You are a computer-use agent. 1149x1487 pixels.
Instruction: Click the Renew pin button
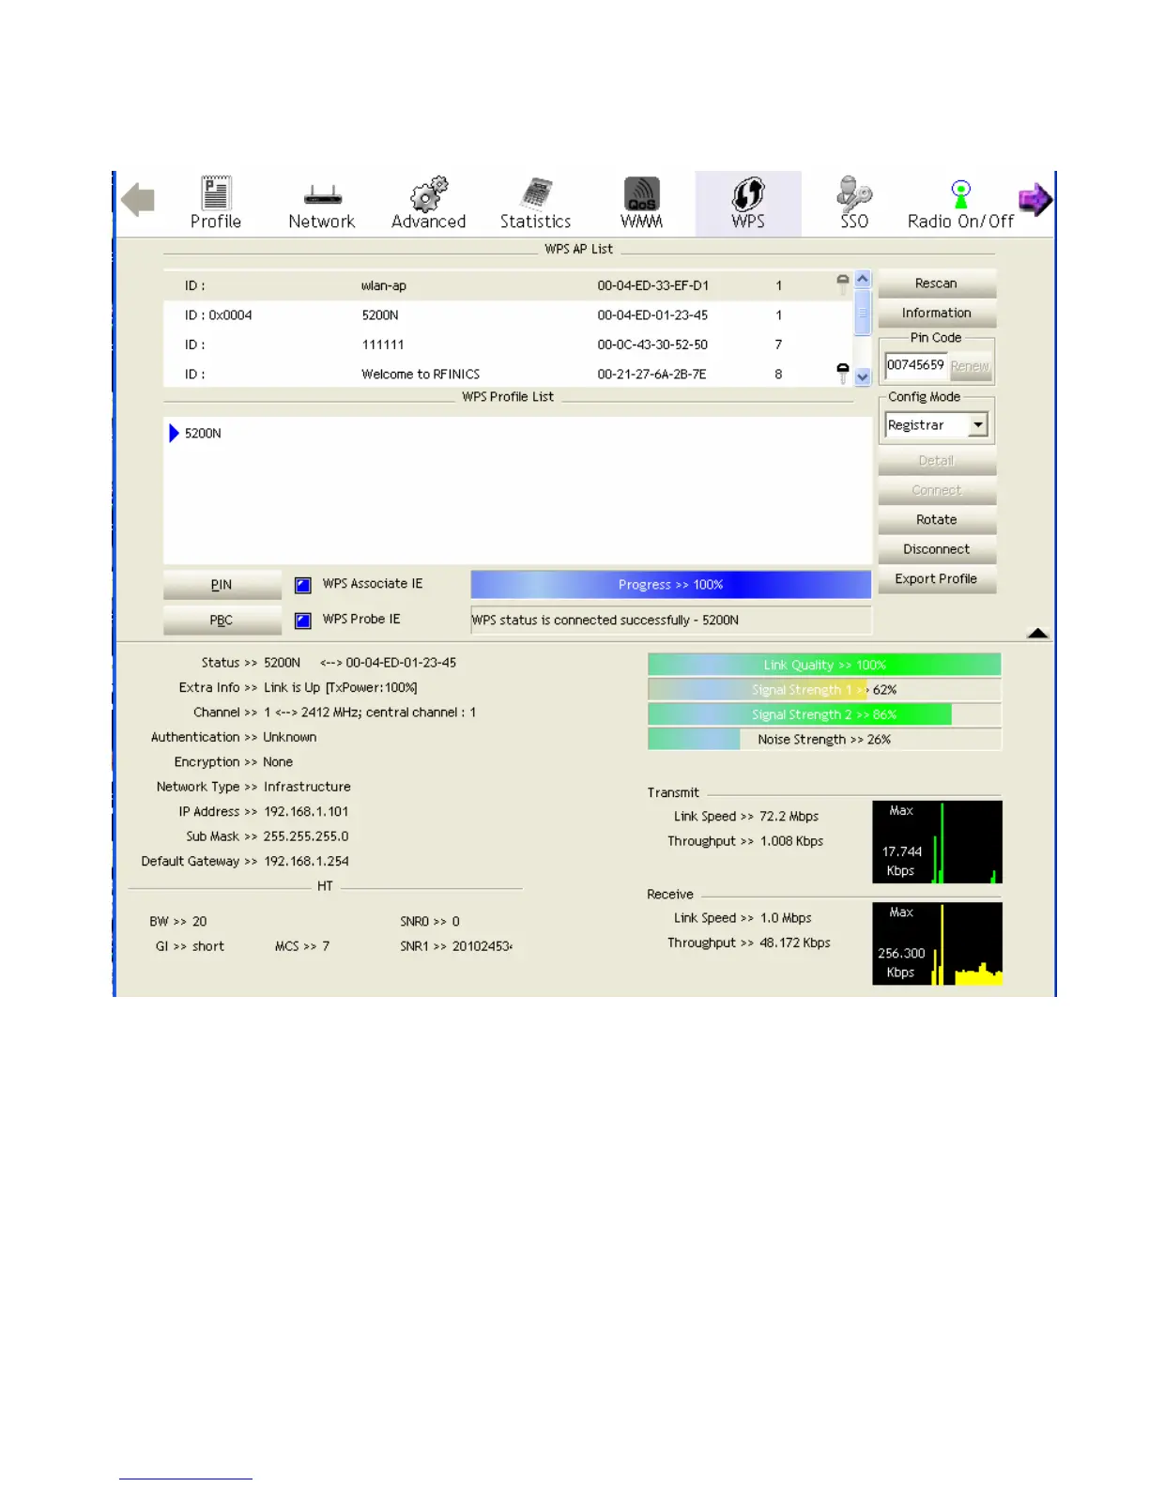pyautogui.click(x=970, y=366)
